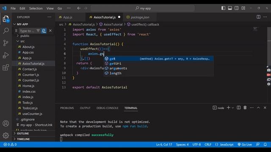This screenshot has height=152, width=271.
Task: Open the View menu
Action: 50,8
